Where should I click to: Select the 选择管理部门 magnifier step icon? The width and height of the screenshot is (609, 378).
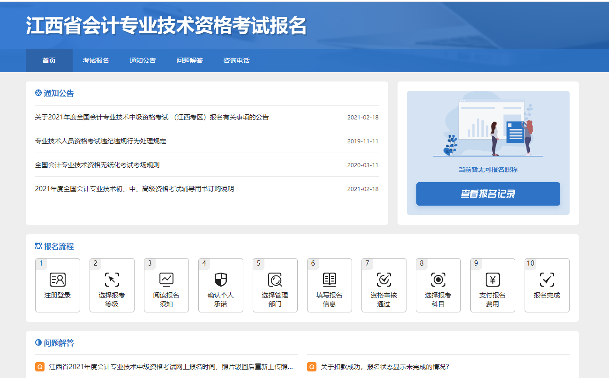275,279
